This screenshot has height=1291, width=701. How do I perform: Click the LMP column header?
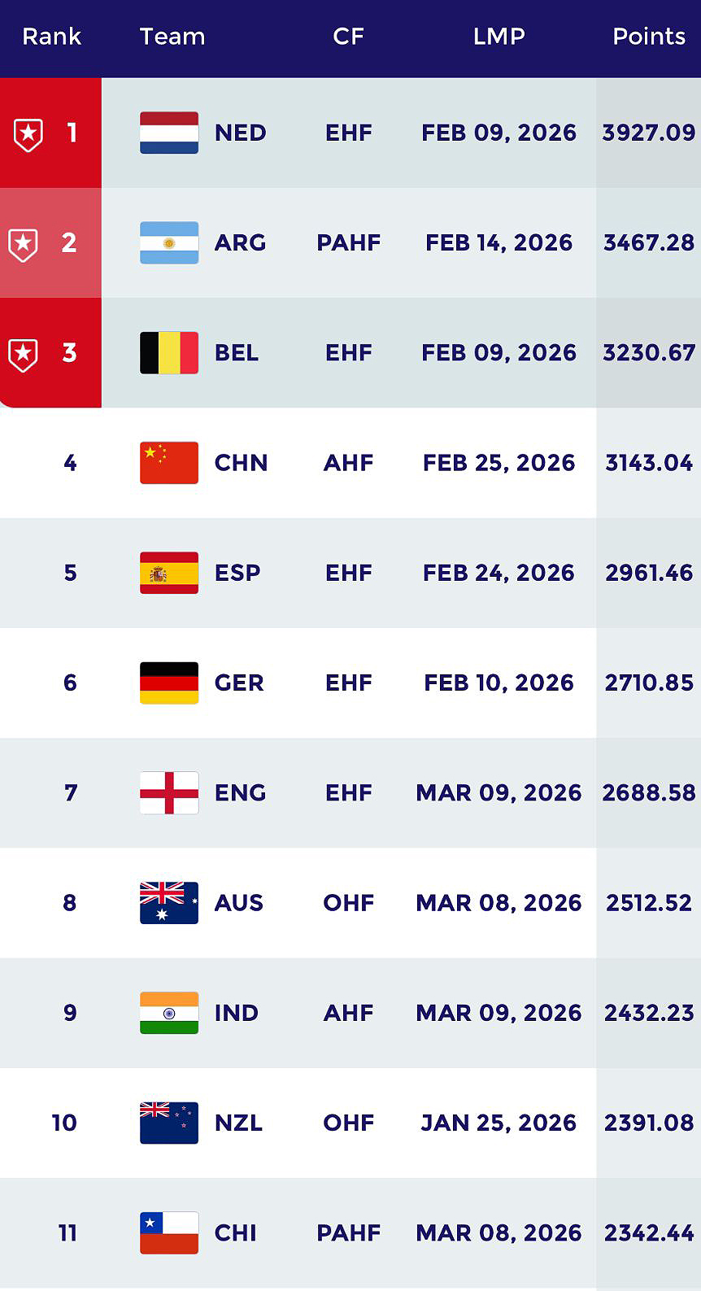pyautogui.click(x=499, y=37)
